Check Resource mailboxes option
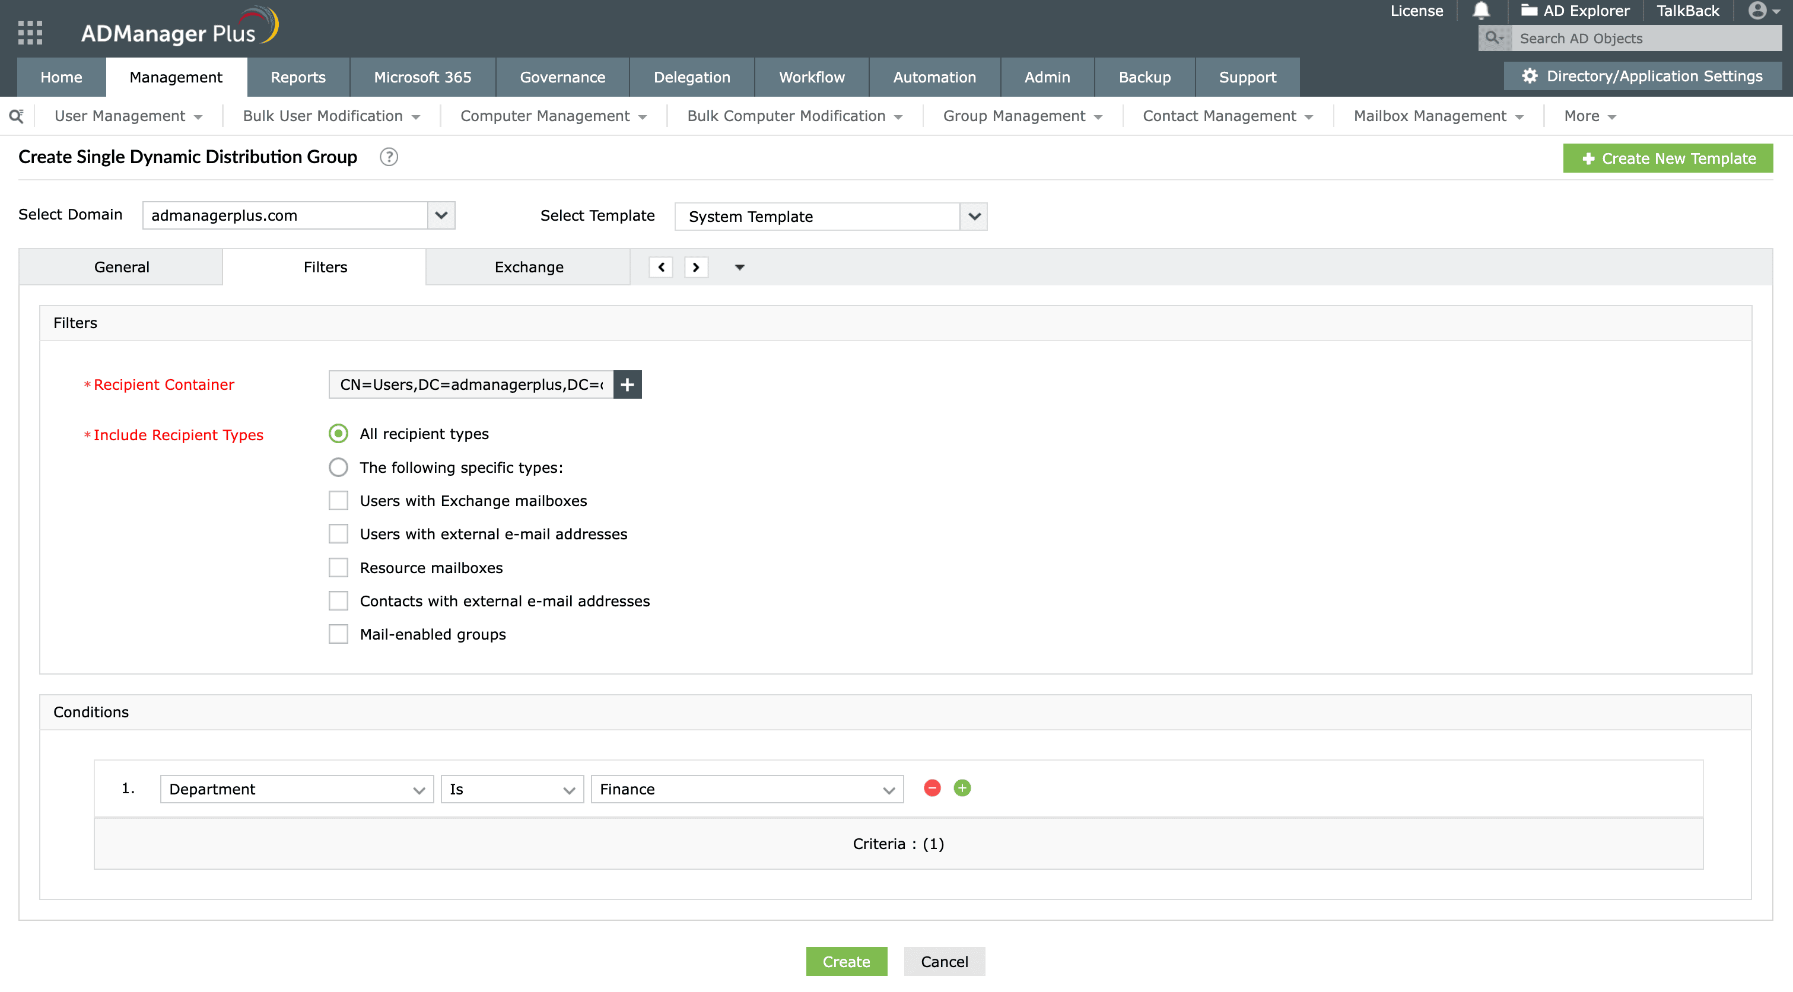Viewport: 1793px width, 992px height. tap(338, 567)
